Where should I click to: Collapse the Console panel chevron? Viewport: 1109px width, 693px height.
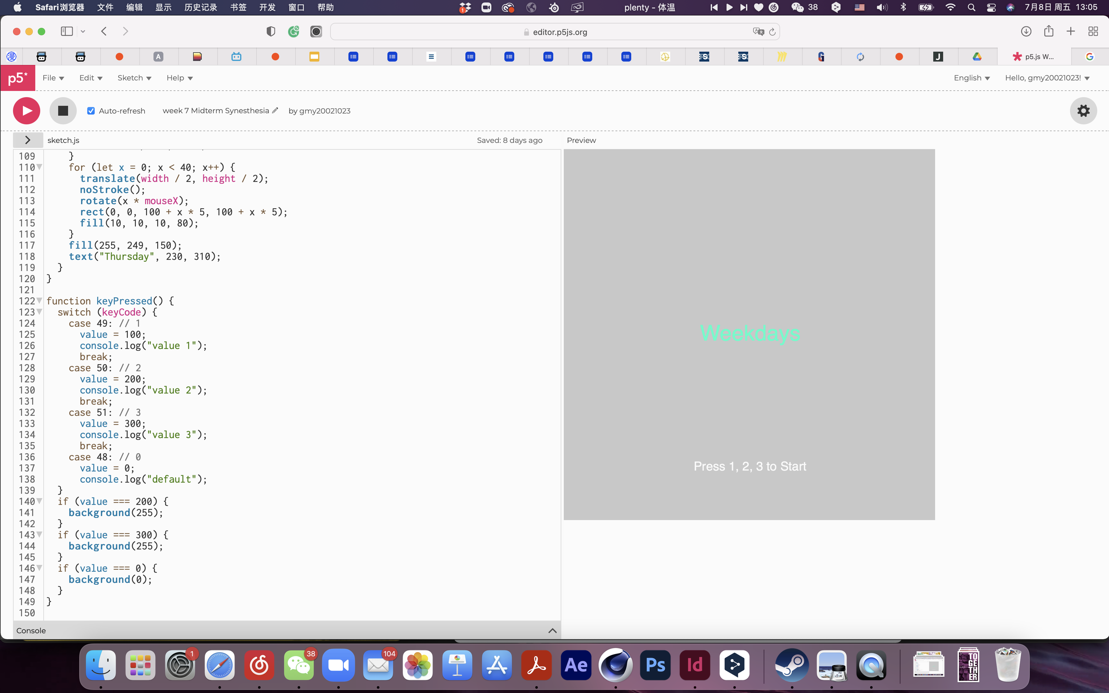click(552, 631)
